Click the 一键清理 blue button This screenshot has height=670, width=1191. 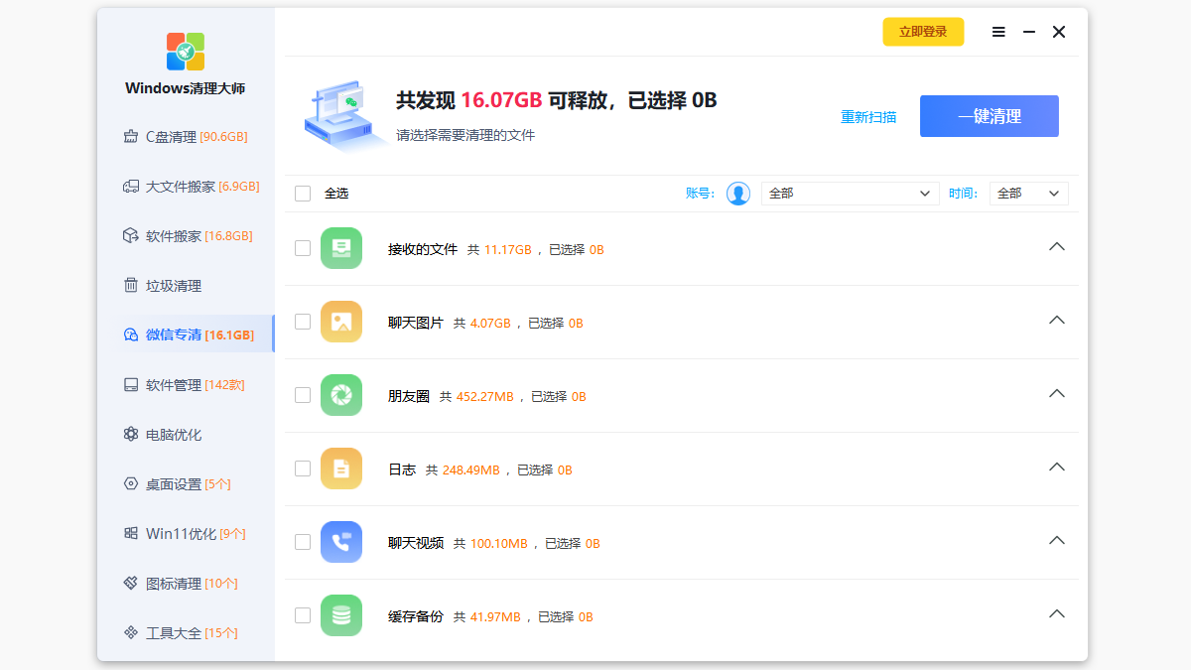point(990,116)
